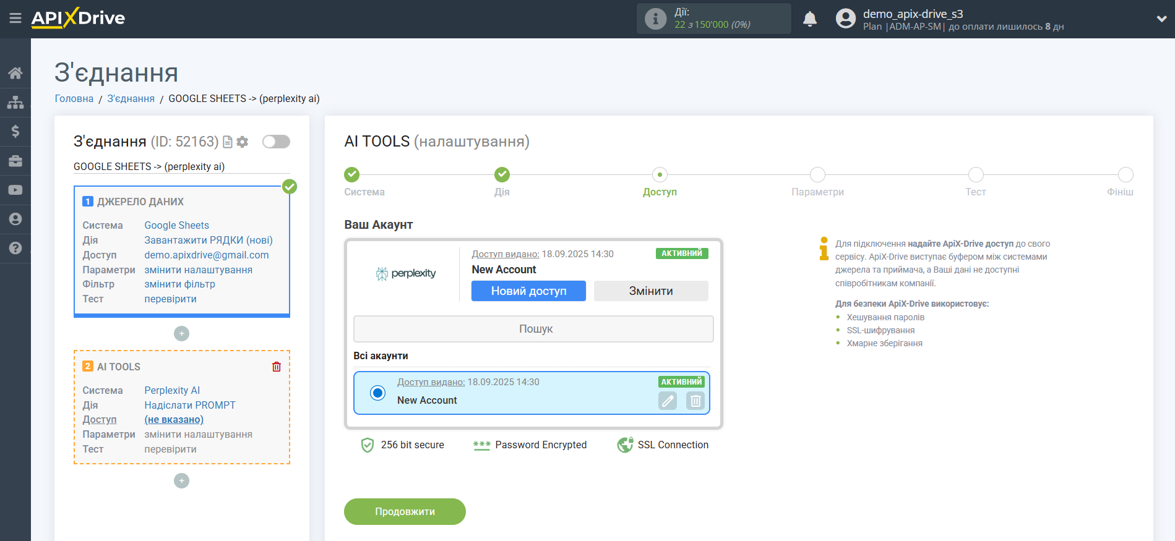Open the connections hierarchy sidebar icon

coord(15,102)
